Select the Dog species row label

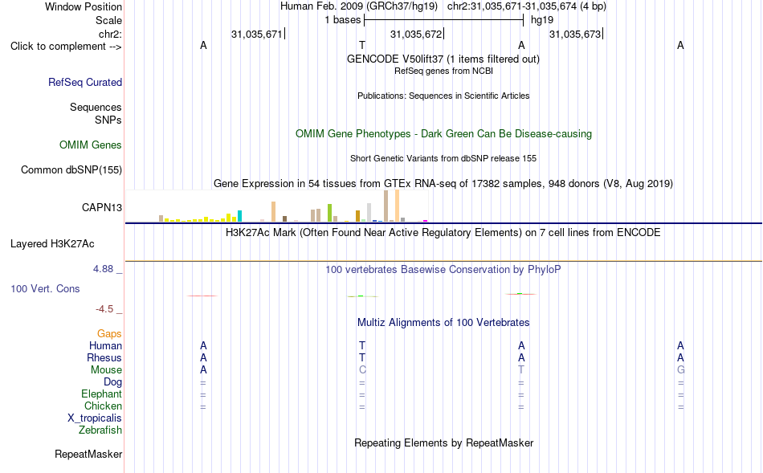tap(112, 382)
